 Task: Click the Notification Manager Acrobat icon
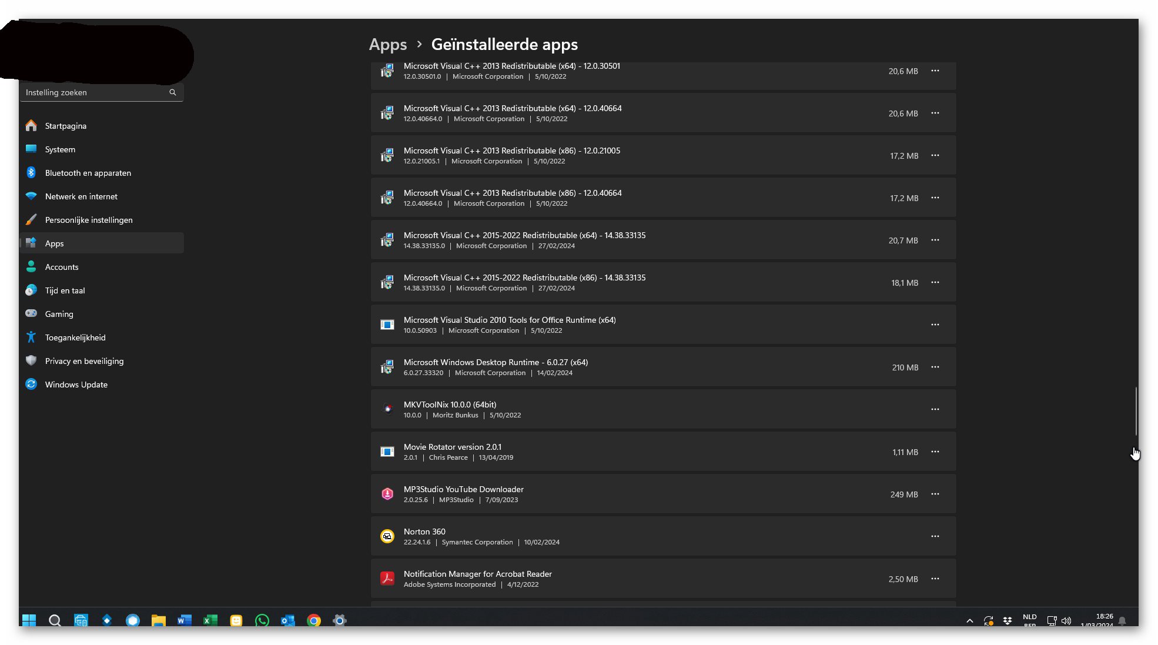(x=387, y=579)
